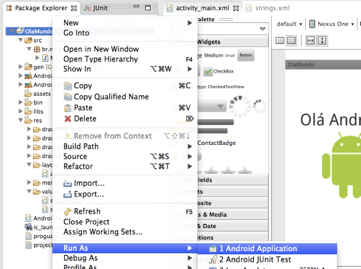Open the Images & Media palette section
The width and height of the screenshot is (361, 269).
tap(233, 215)
